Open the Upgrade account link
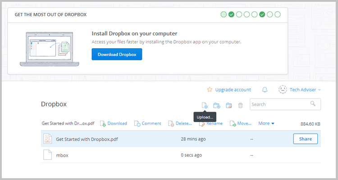Screen dimensions: 338x180 point(233,90)
